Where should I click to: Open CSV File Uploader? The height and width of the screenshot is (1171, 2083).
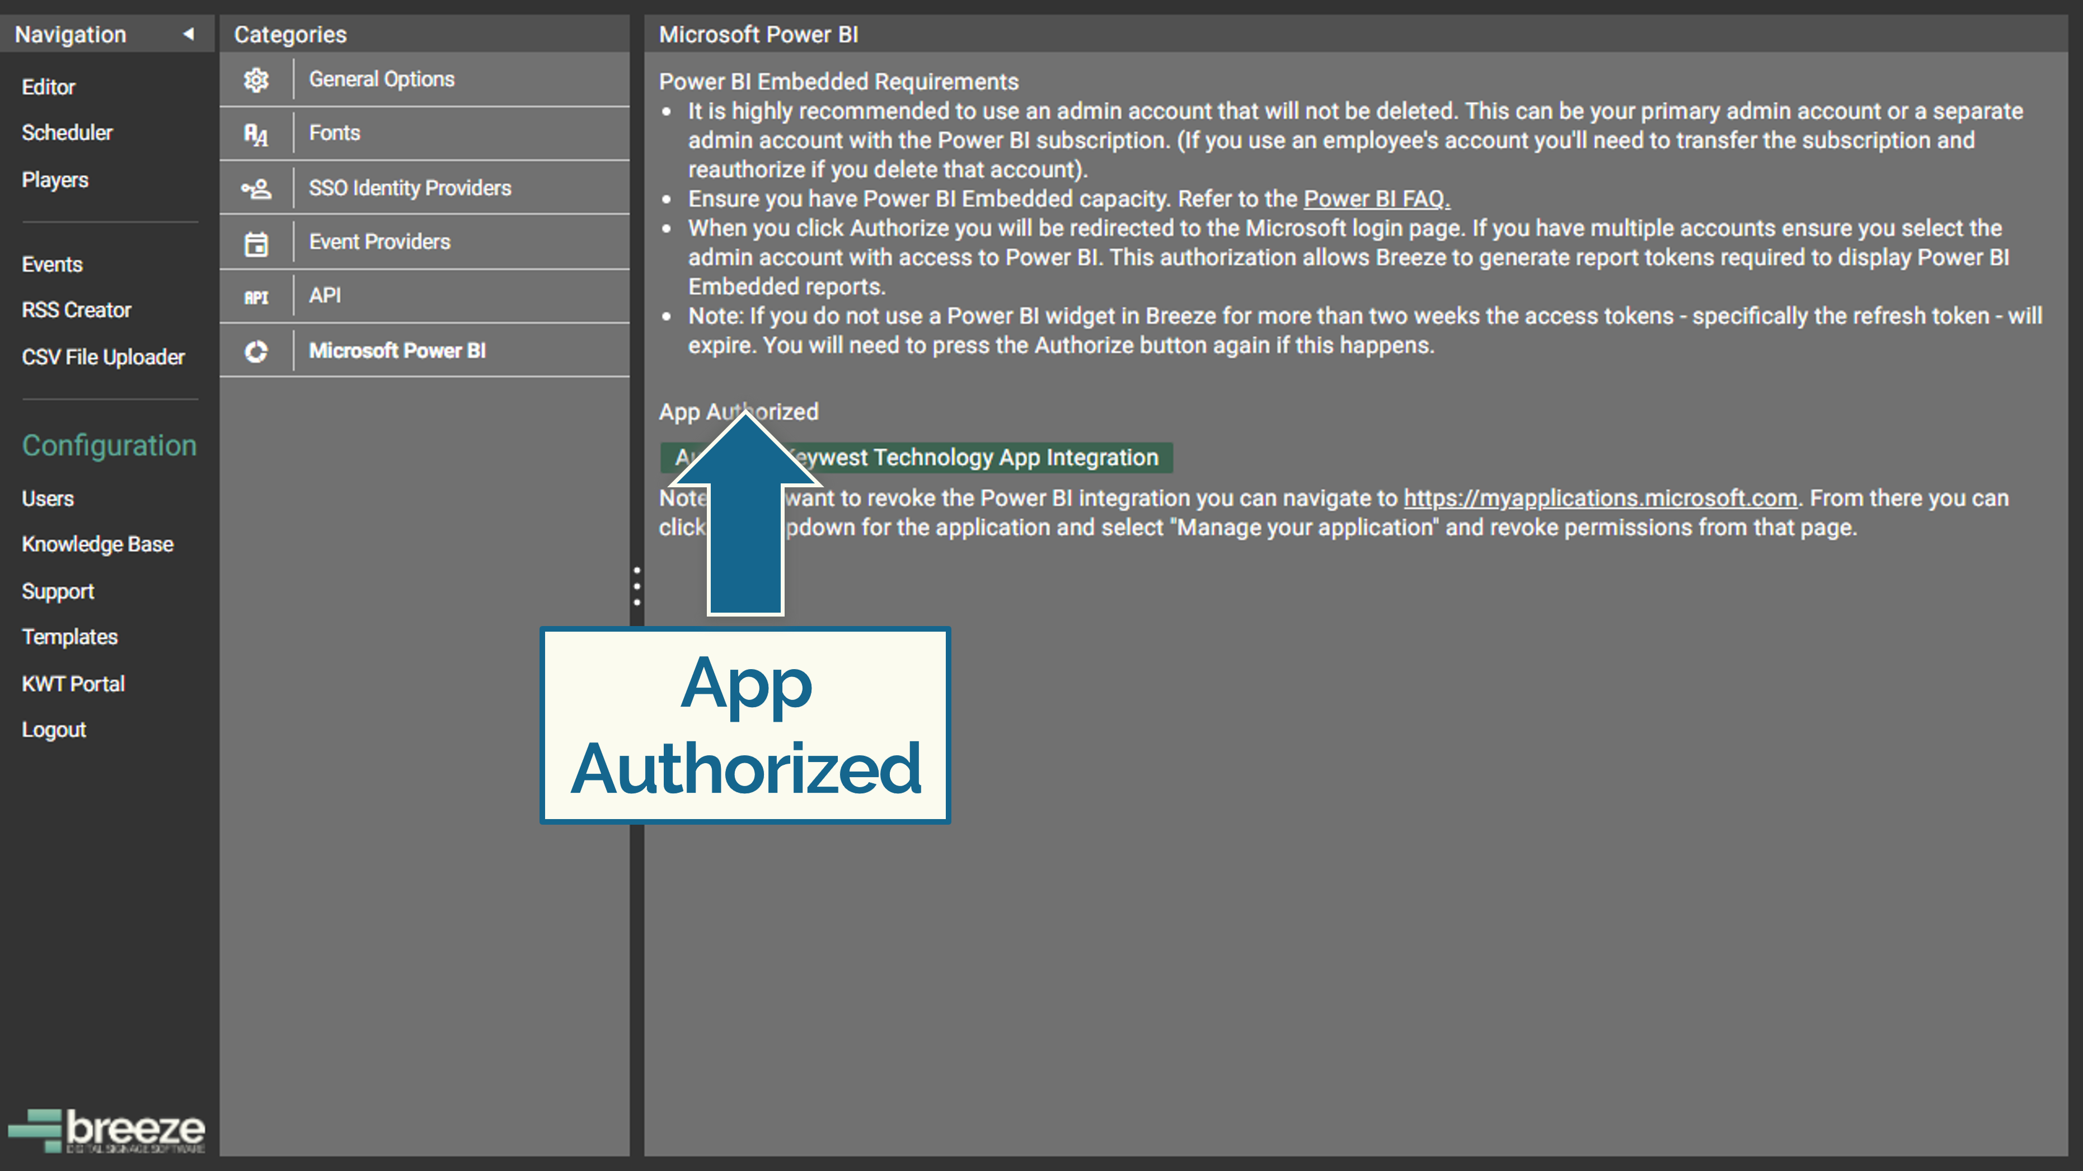104,356
